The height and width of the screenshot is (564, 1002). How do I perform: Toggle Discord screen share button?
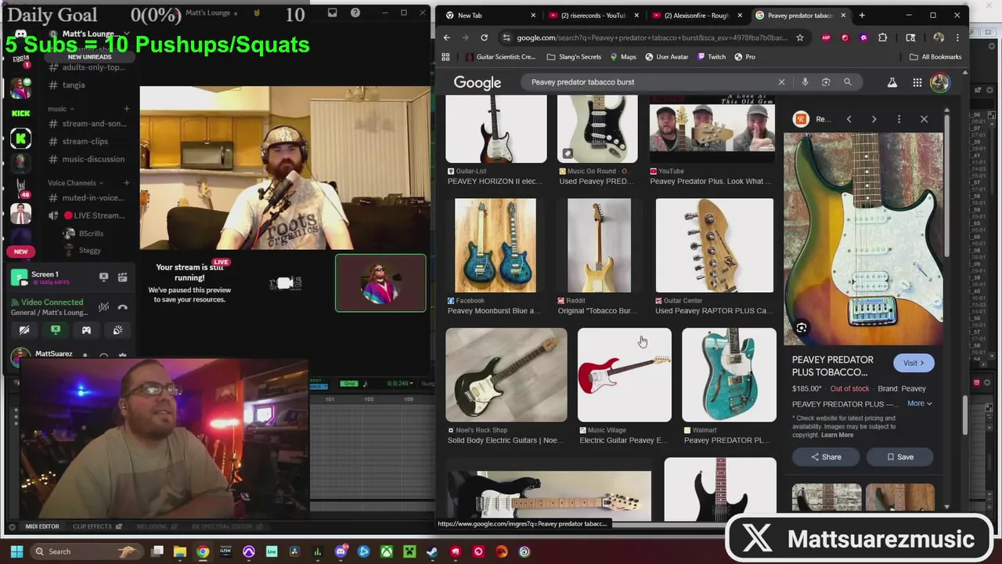pos(56,330)
